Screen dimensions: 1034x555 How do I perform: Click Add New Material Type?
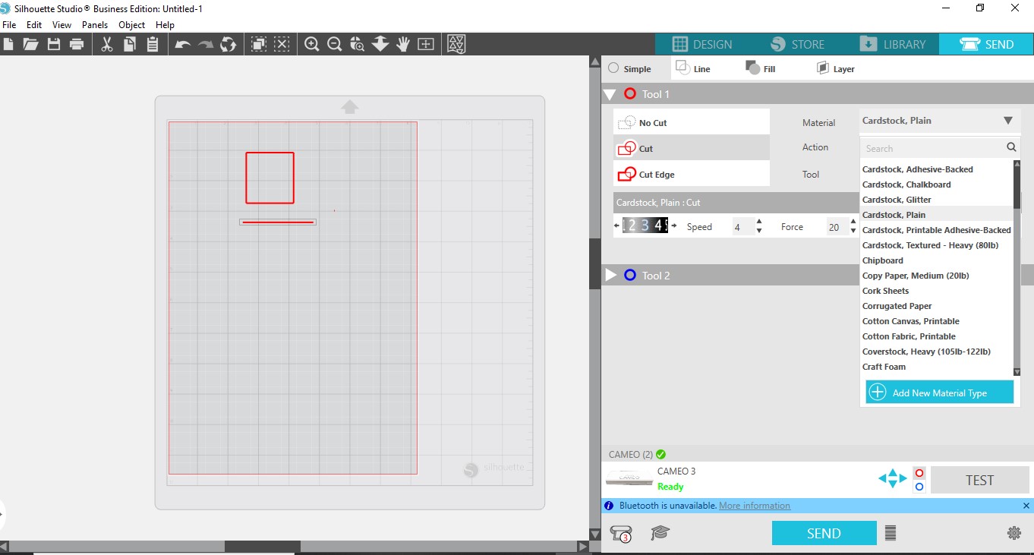[x=940, y=393]
